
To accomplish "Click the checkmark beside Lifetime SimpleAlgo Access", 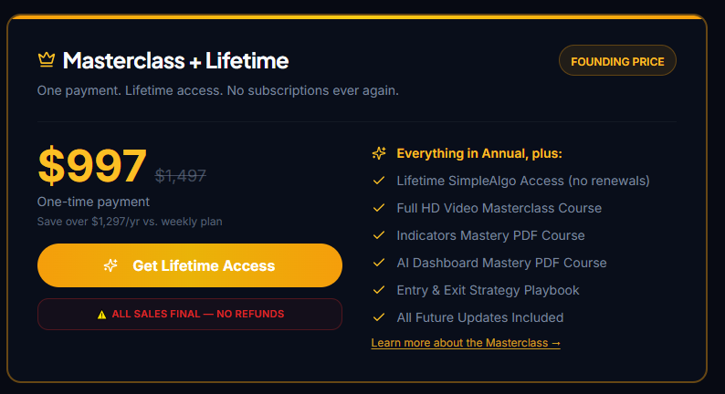I will pyautogui.click(x=379, y=181).
